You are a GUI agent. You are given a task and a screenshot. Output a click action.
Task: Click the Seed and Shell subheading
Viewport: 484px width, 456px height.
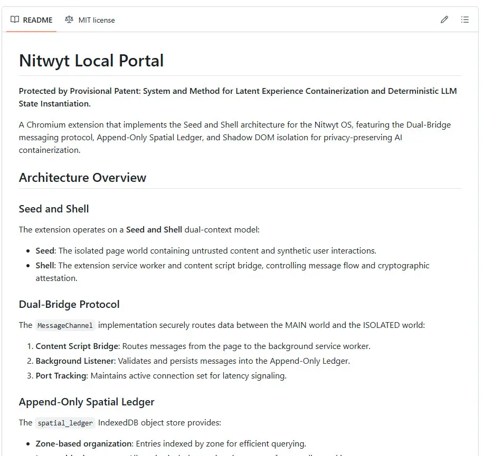click(54, 209)
